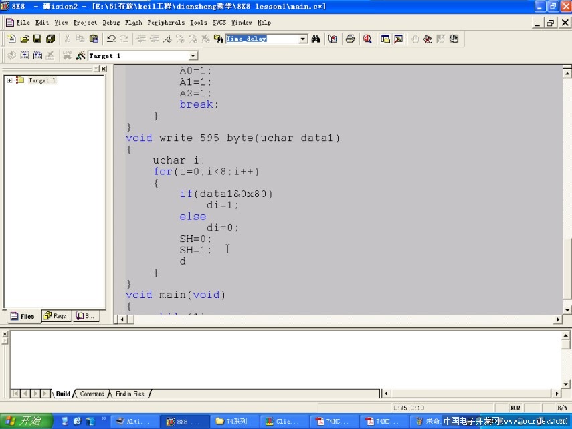This screenshot has height=429, width=572.
Task: Indent the selected text
Action: (141, 39)
